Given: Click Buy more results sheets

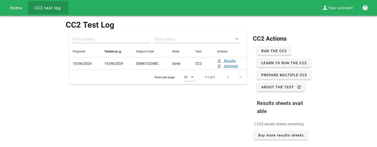Looking at the screenshot, I should pyautogui.click(x=281, y=135).
